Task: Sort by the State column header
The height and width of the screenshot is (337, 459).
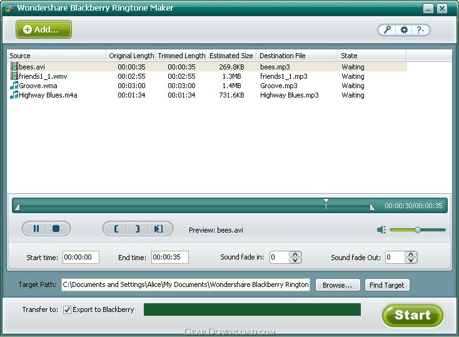Action: 372,56
